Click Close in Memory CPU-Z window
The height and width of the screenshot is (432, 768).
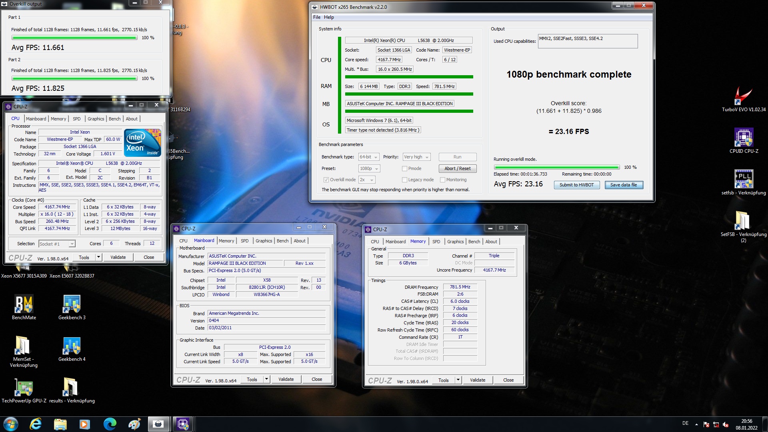[508, 380]
